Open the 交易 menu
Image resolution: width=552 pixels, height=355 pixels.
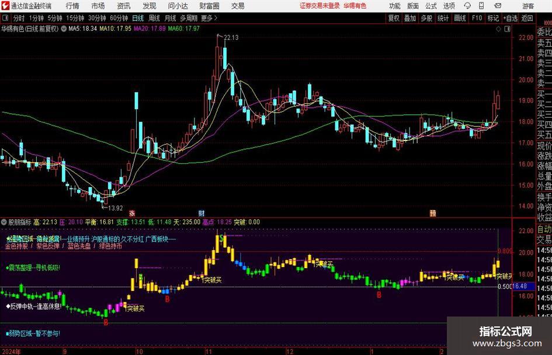[238, 6]
